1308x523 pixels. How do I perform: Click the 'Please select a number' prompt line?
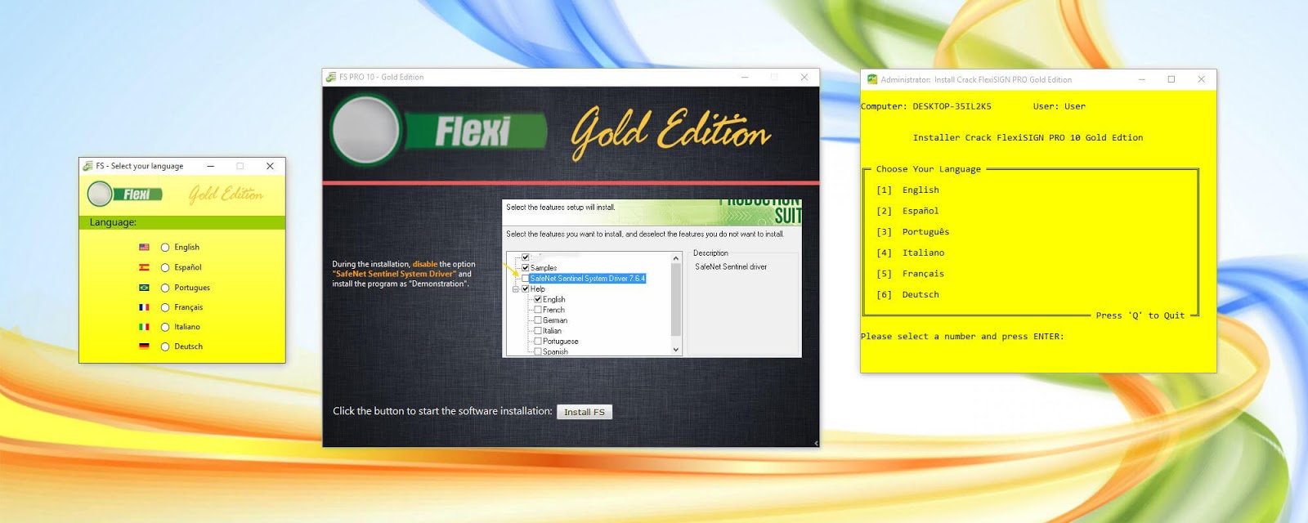coord(962,337)
